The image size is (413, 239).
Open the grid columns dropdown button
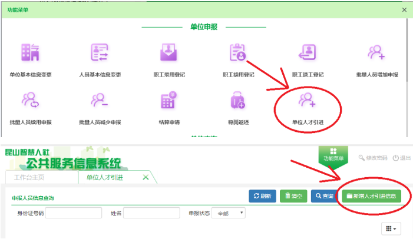[391, 228]
